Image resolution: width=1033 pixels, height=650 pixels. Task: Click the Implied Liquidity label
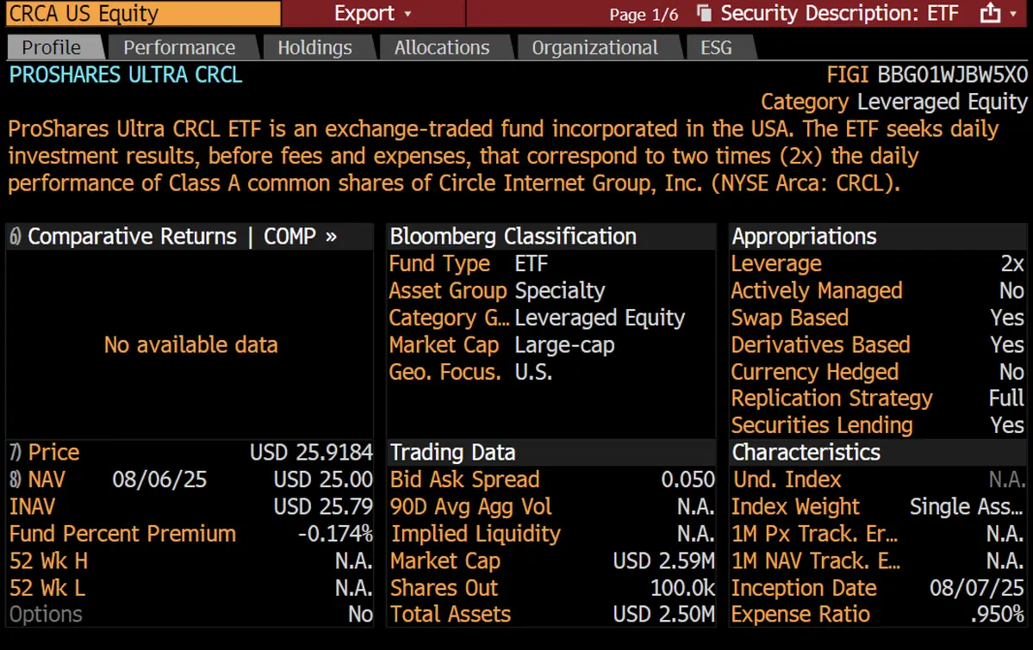476,534
